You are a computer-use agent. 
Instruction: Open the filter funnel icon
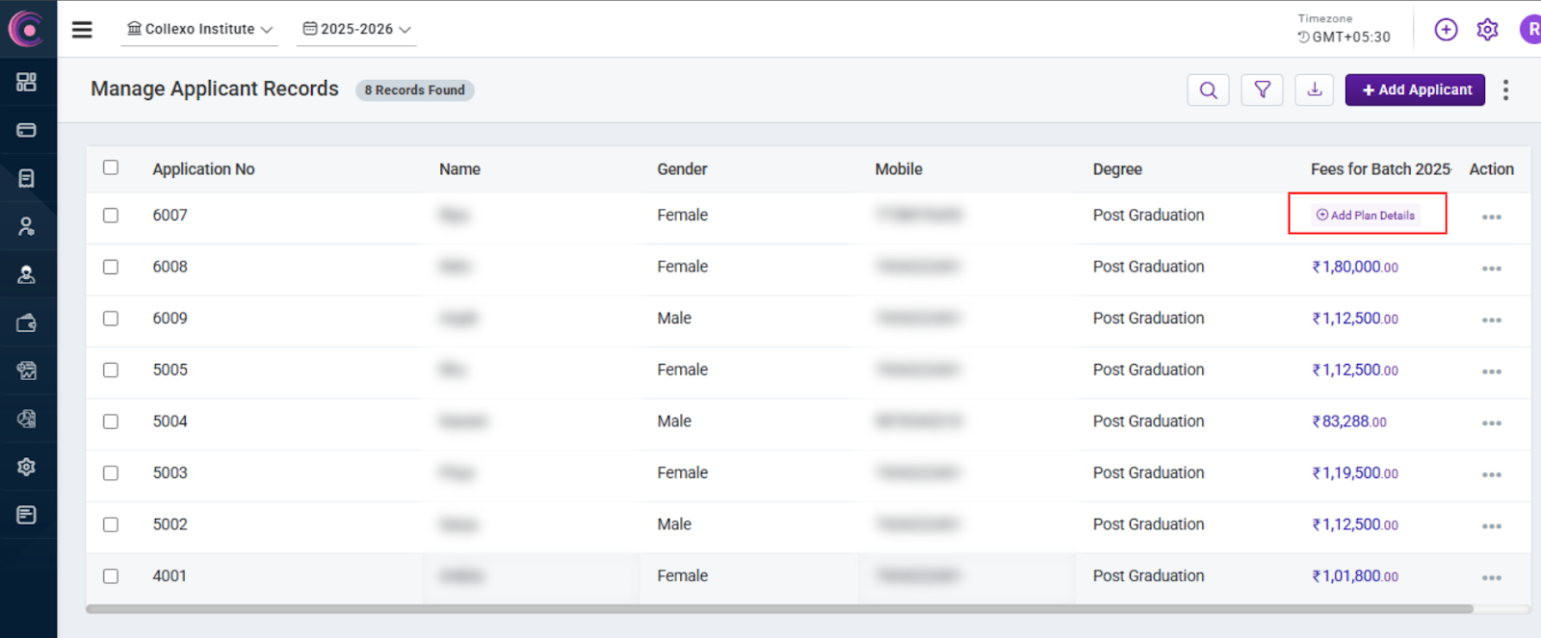coord(1262,90)
